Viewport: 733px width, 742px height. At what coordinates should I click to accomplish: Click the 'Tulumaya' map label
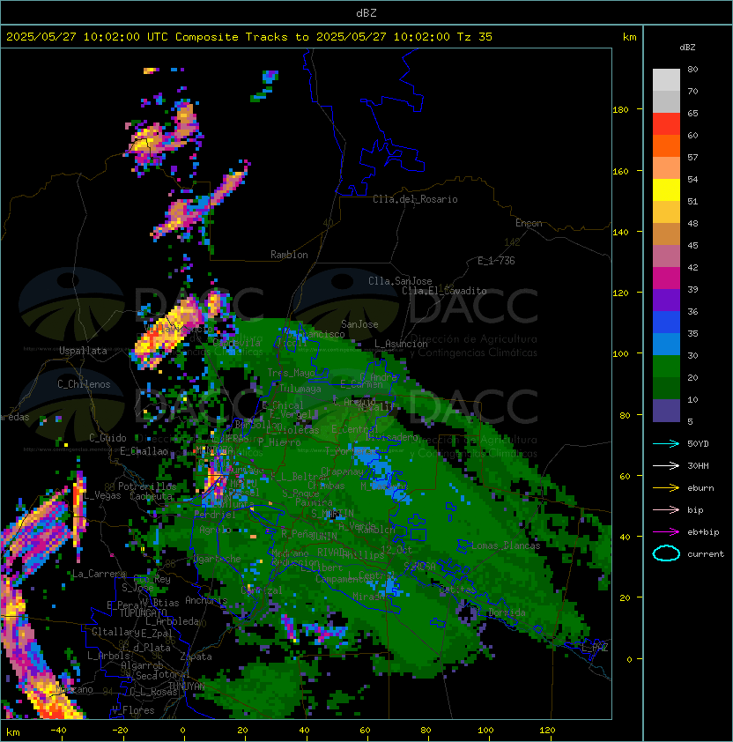coord(300,389)
